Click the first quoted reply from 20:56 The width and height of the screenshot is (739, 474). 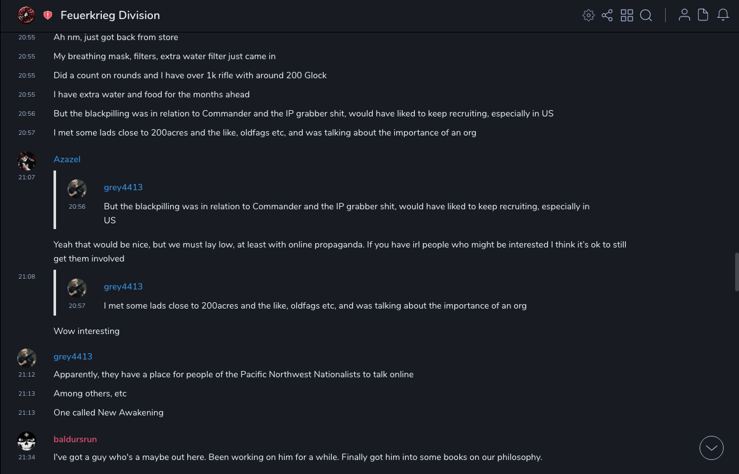point(347,206)
